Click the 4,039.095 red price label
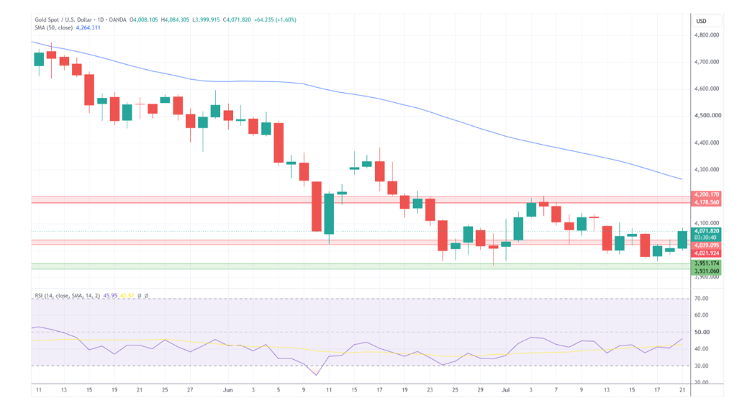The height and width of the screenshot is (411, 747). 706,245
